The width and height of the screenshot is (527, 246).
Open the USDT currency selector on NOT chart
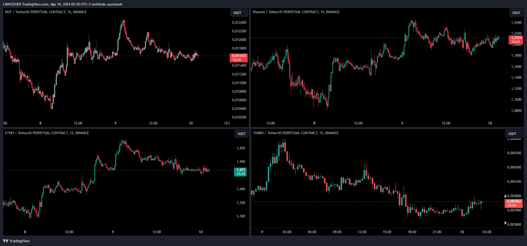coord(239,13)
